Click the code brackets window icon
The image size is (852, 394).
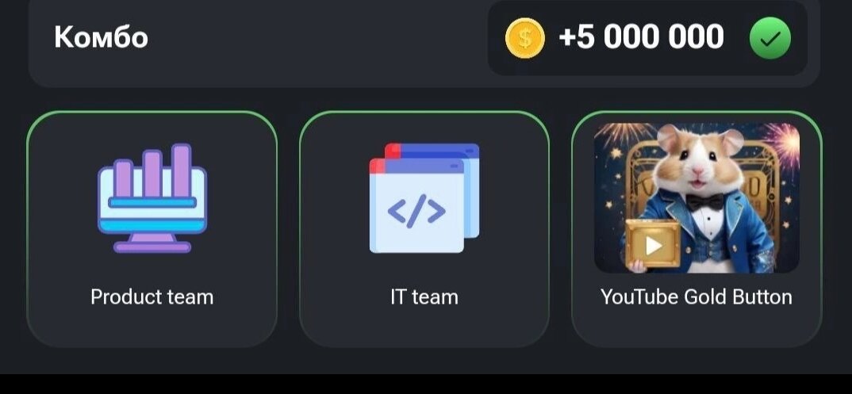424,198
